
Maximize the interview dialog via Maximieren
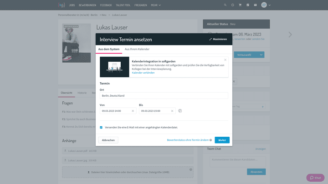point(218,39)
